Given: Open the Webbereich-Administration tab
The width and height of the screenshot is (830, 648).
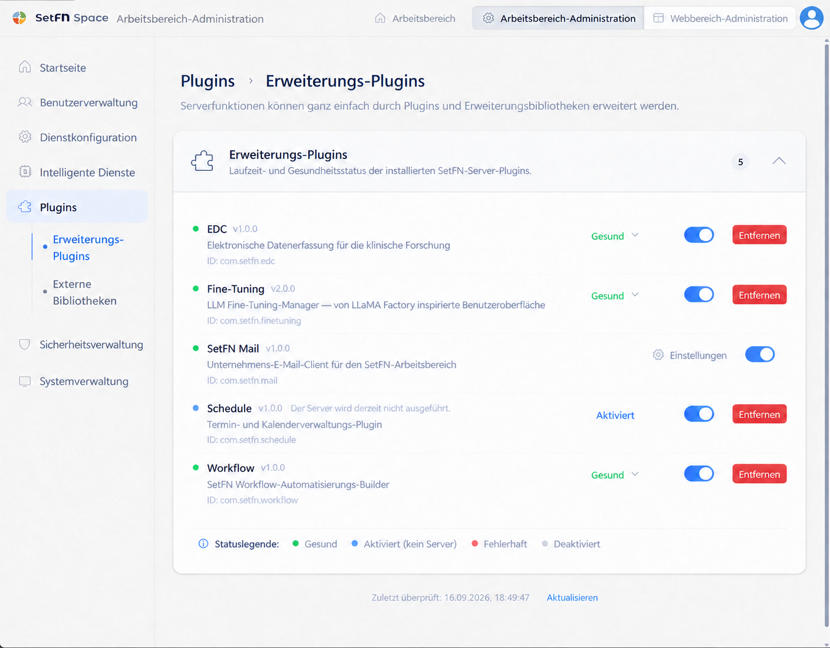Looking at the screenshot, I should [720, 18].
